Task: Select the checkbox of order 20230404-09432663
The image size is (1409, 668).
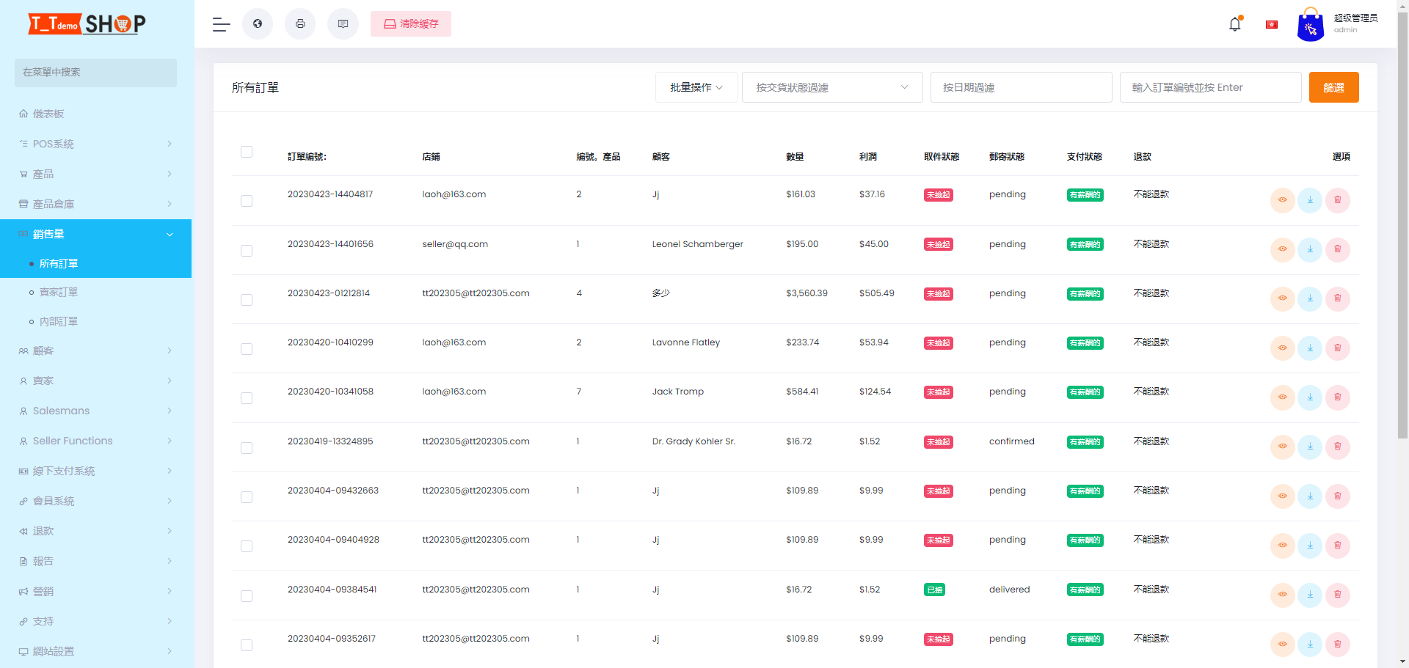Action: (x=247, y=497)
